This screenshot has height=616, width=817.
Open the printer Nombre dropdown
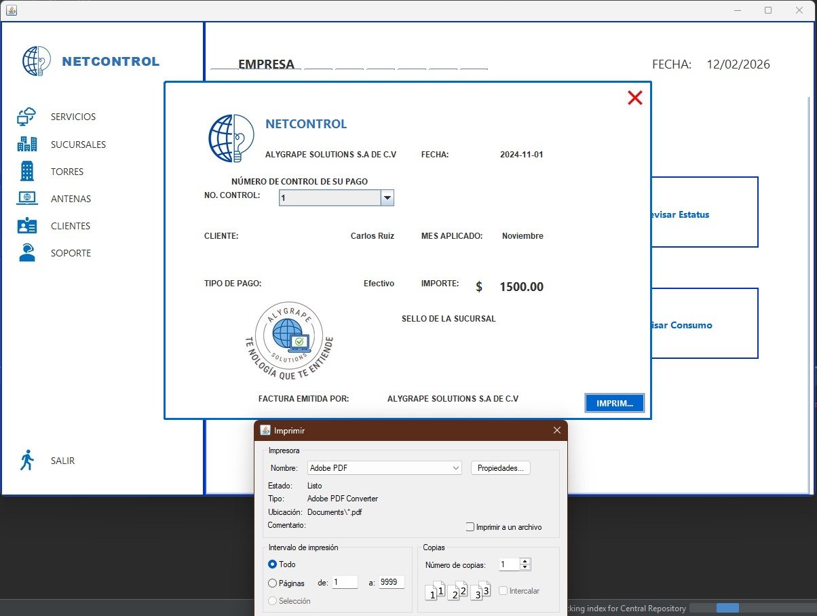385,468
